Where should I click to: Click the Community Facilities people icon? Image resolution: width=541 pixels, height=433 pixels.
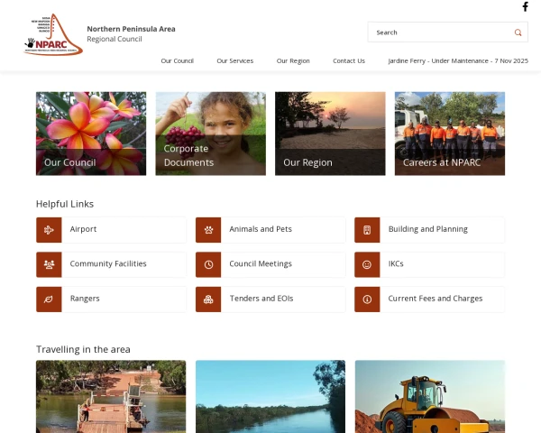coord(49,264)
